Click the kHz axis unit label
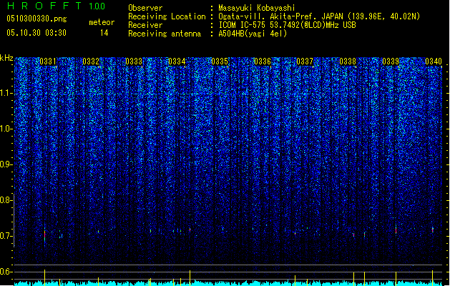The height and width of the screenshot is (286, 450). pos(6,58)
